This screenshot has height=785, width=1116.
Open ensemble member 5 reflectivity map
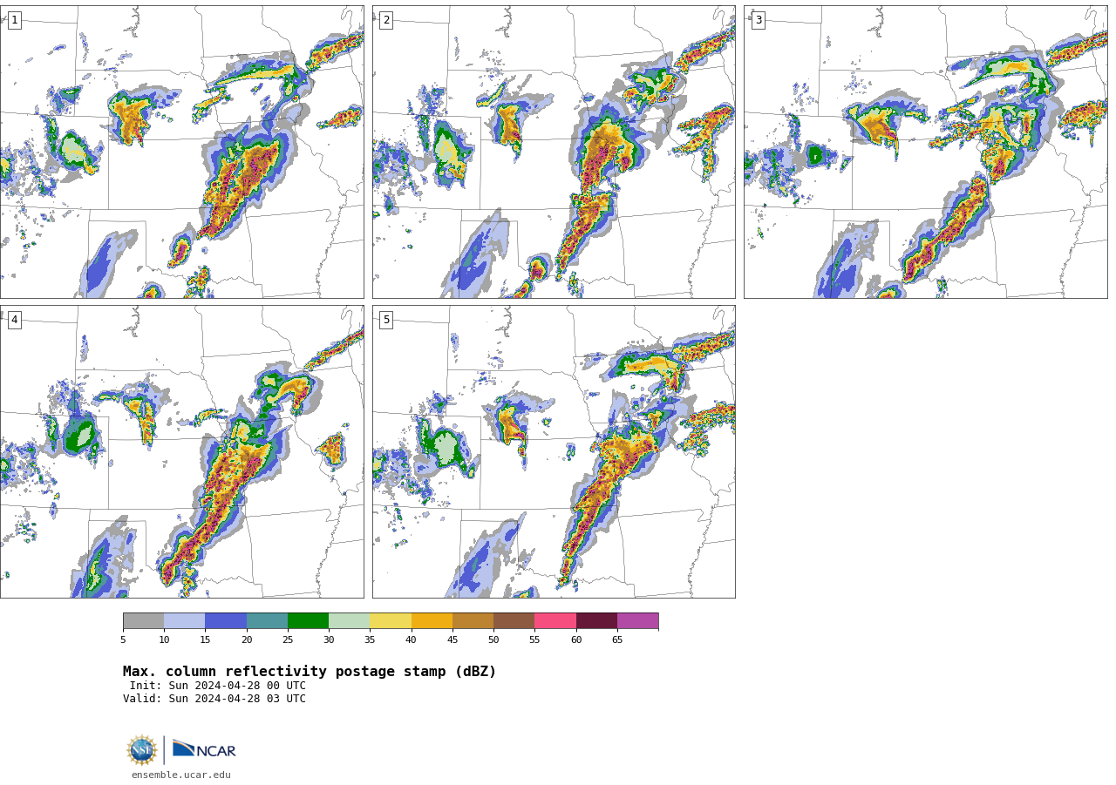[x=554, y=451]
